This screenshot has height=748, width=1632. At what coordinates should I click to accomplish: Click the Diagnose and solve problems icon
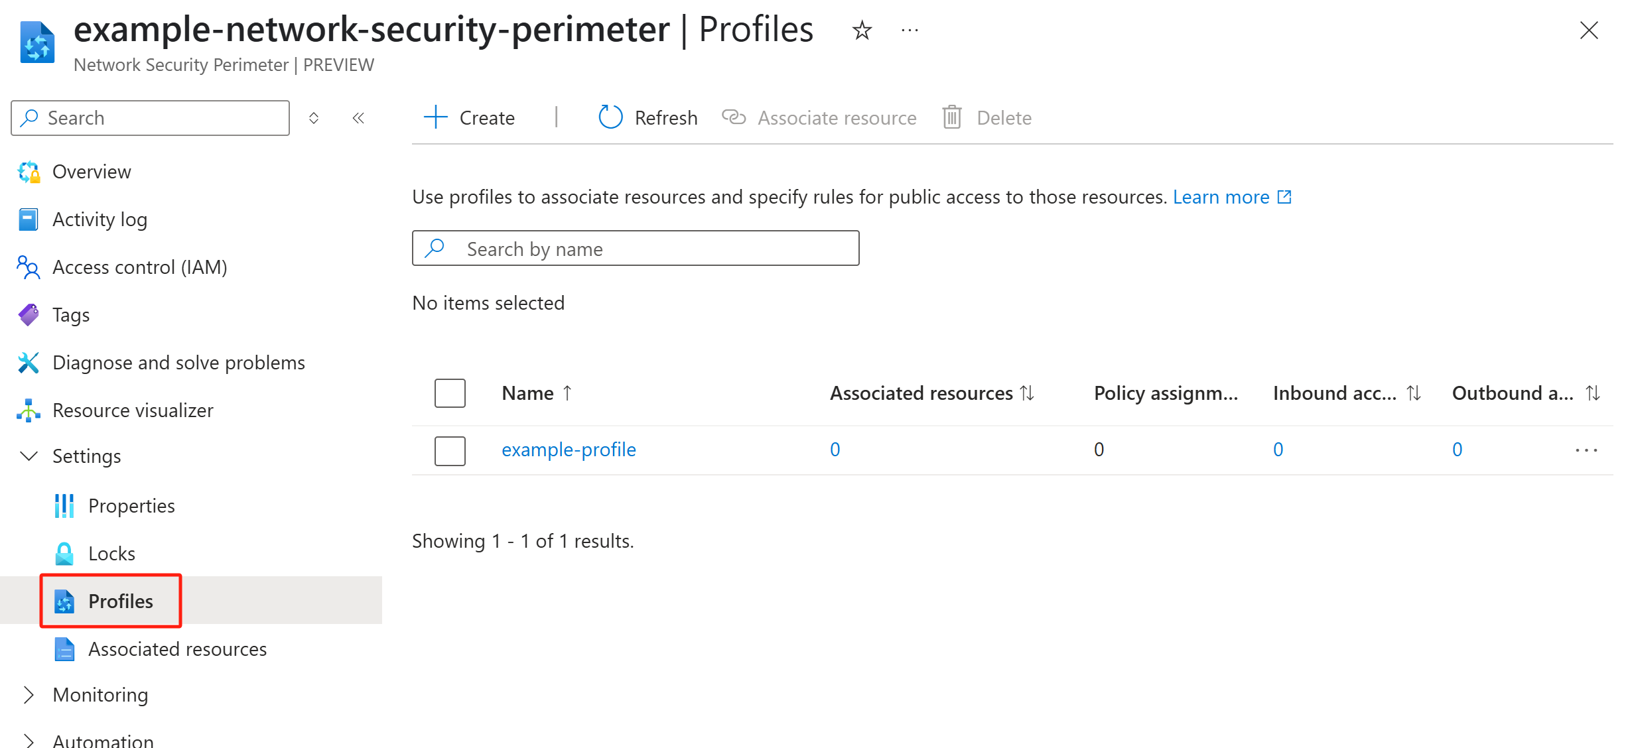click(x=29, y=363)
